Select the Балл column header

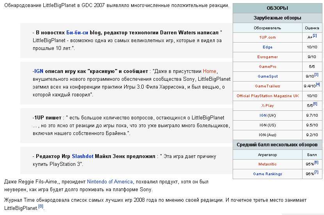[x=312, y=155]
